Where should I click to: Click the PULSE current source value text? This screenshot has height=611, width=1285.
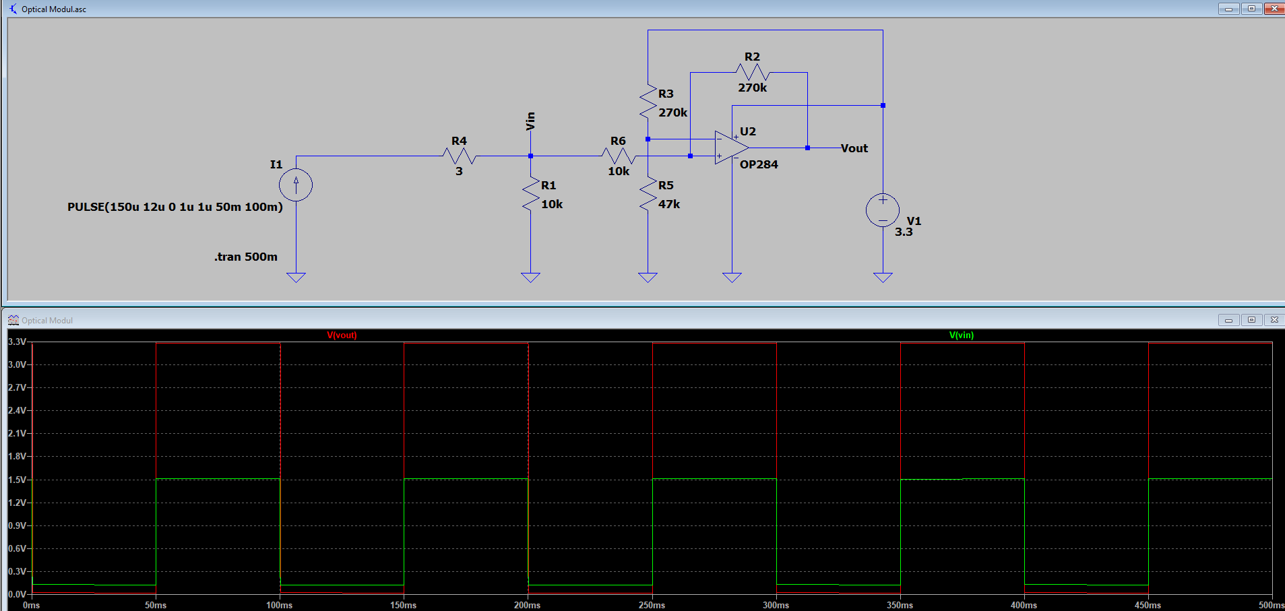coord(175,207)
